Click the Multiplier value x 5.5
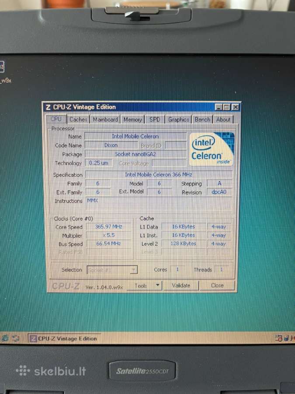The height and width of the screenshot is (394, 295). pos(108,235)
